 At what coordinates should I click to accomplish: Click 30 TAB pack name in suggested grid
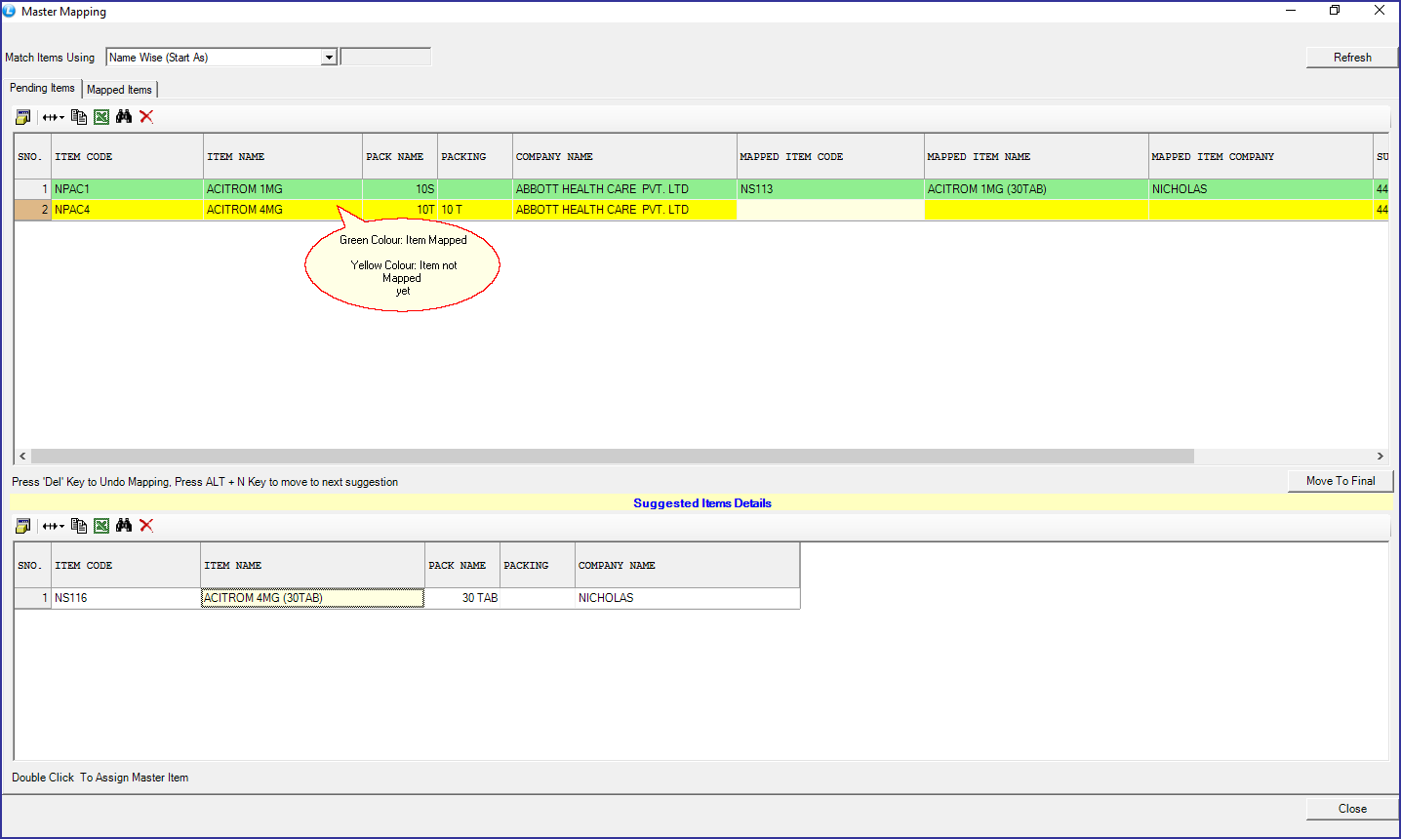(x=462, y=598)
